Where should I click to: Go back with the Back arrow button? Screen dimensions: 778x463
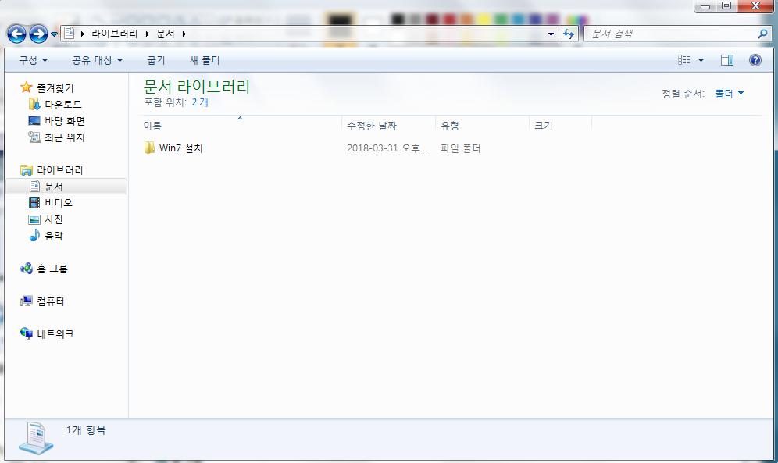click(x=17, y=34)
